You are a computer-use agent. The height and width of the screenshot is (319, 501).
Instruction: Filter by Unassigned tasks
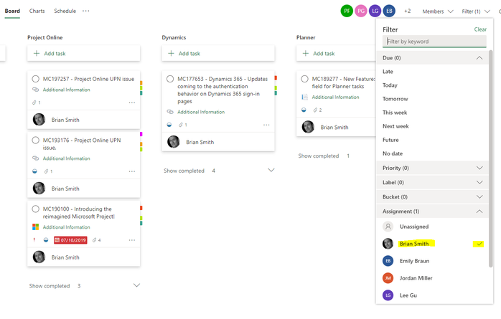click(433, 227)
